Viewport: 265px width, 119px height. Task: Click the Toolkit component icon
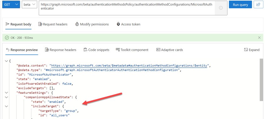point(118,50)
